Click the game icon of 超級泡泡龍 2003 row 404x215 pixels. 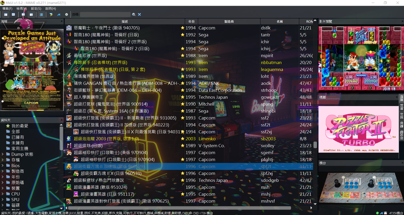69,138
